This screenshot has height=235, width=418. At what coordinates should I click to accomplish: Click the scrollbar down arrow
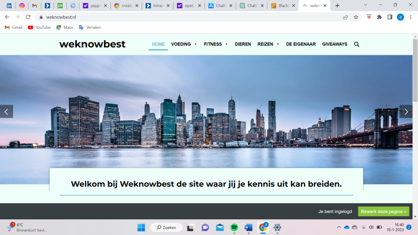(x=415, y=217)
